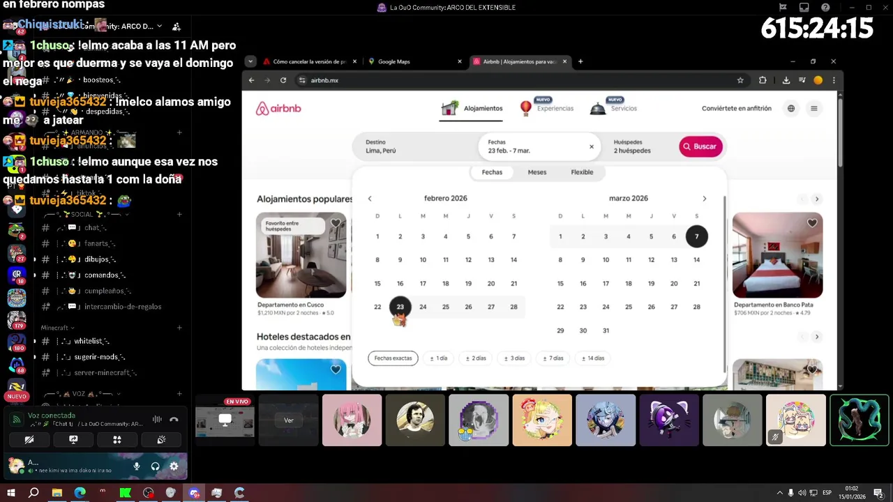893x502 pixels.
Task: Turn on camera in voice panel
Action: pos(29,439)
